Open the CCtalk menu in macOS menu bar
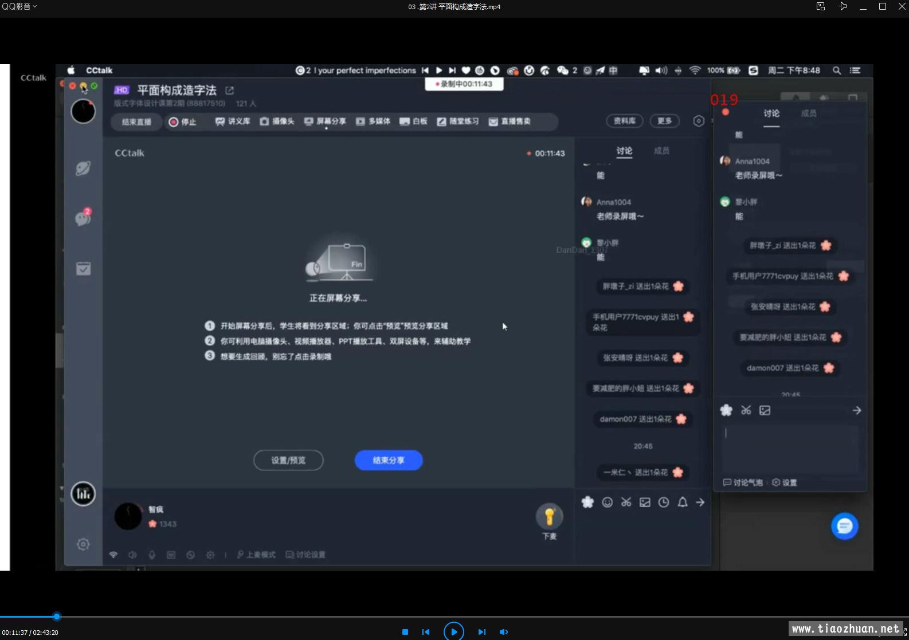909x640 pixels. 99,70
